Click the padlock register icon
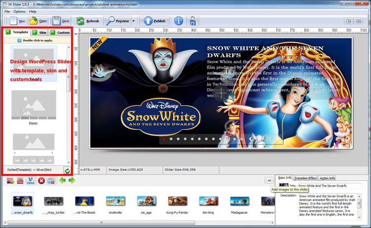371x228 pixels. (192, 21)
